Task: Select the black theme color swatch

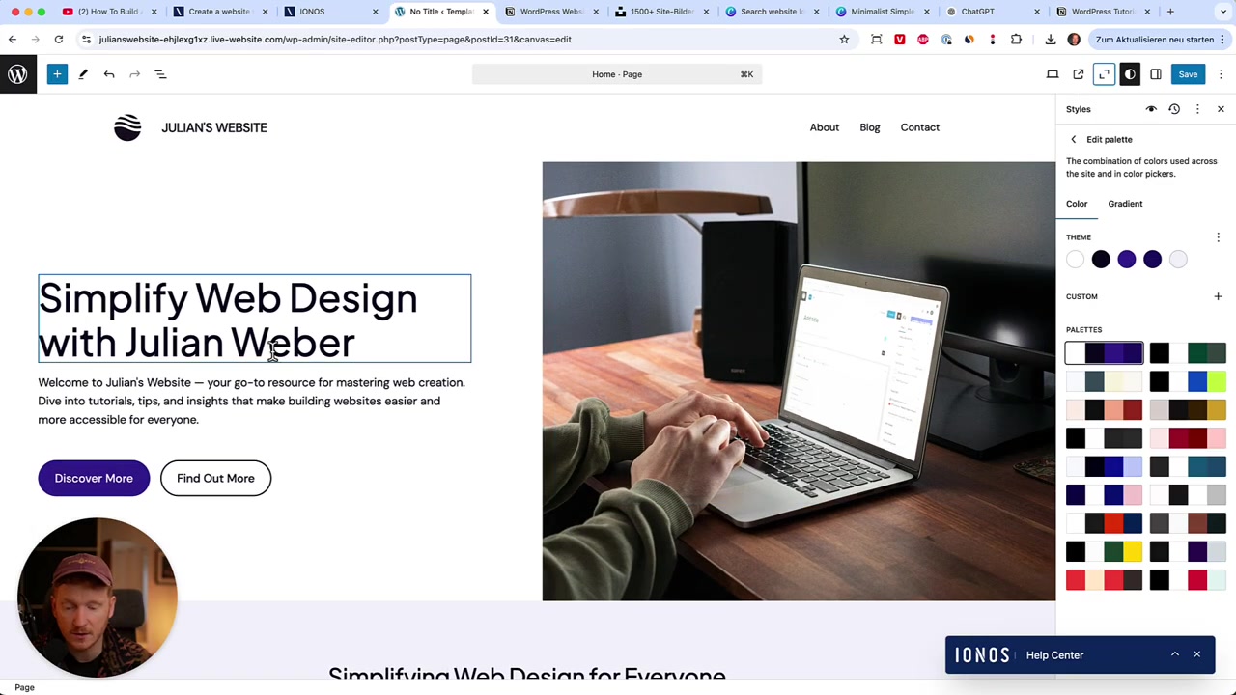Action: (1101, 259)
